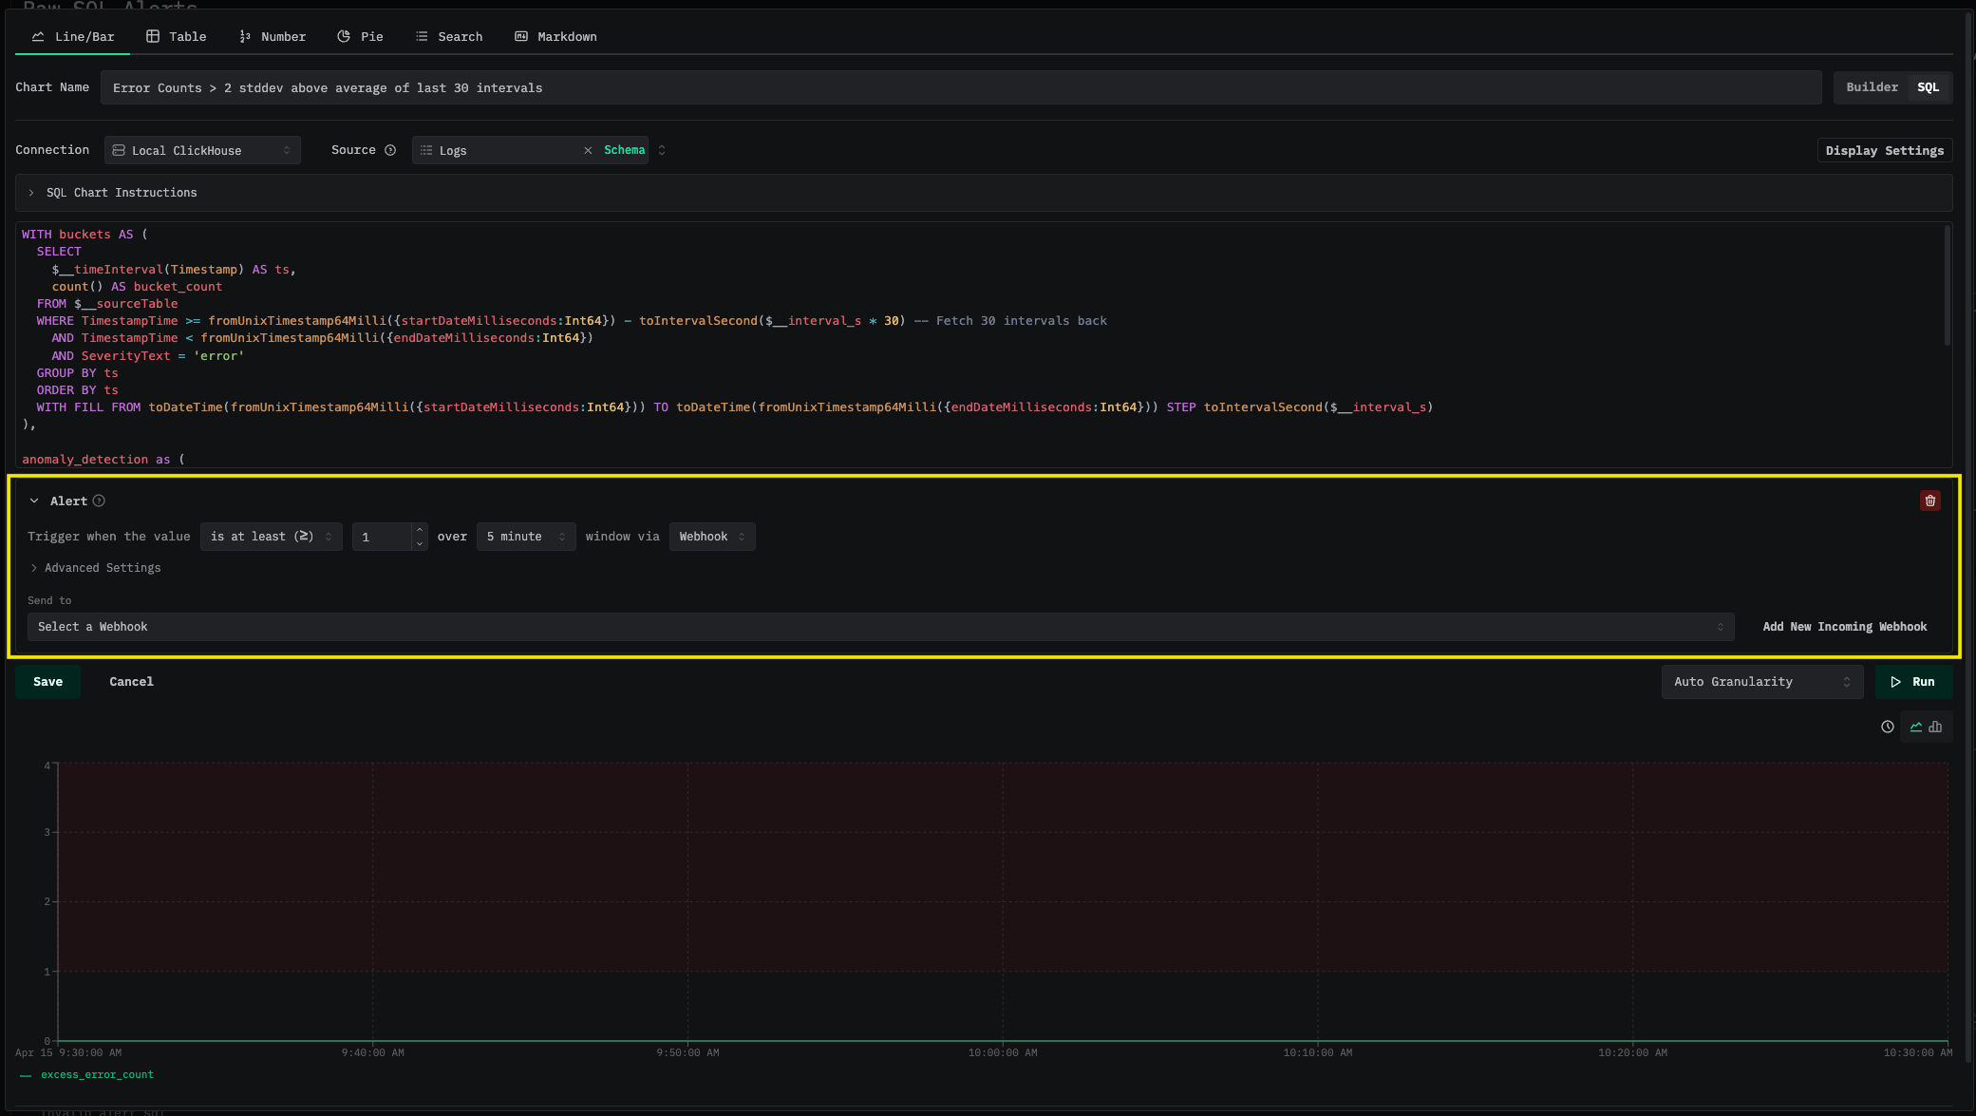Click the Chart Name input field

959,87
